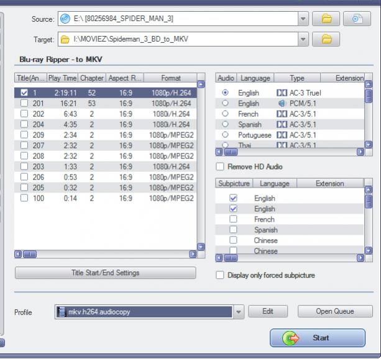Uncheck title 1 in the title list
The width and height of the screenshot is (381, 359).
tap(24, 93)
